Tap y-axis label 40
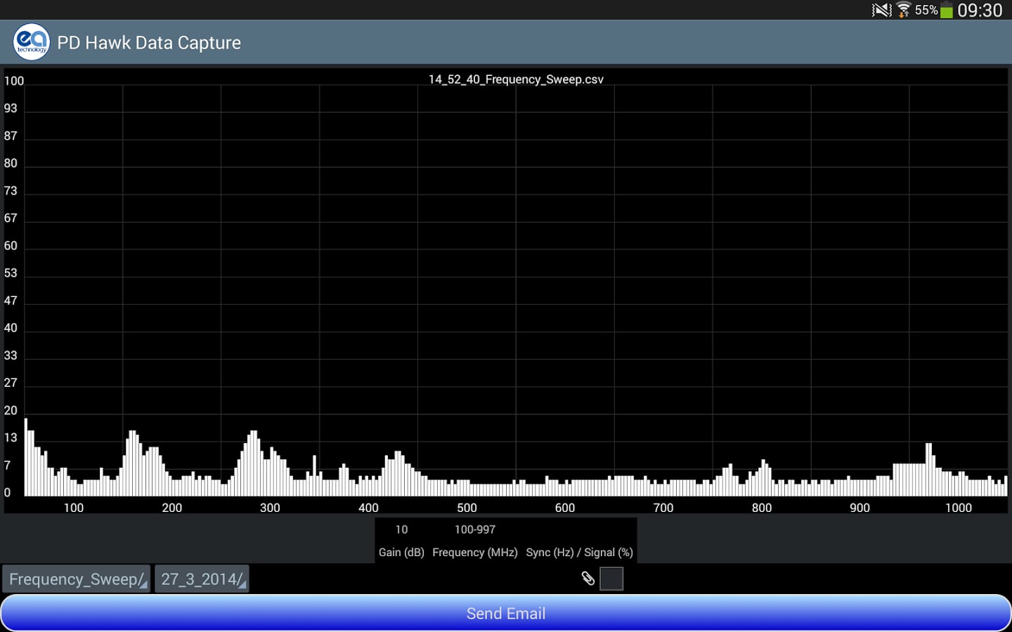 (x=11, y=328)
